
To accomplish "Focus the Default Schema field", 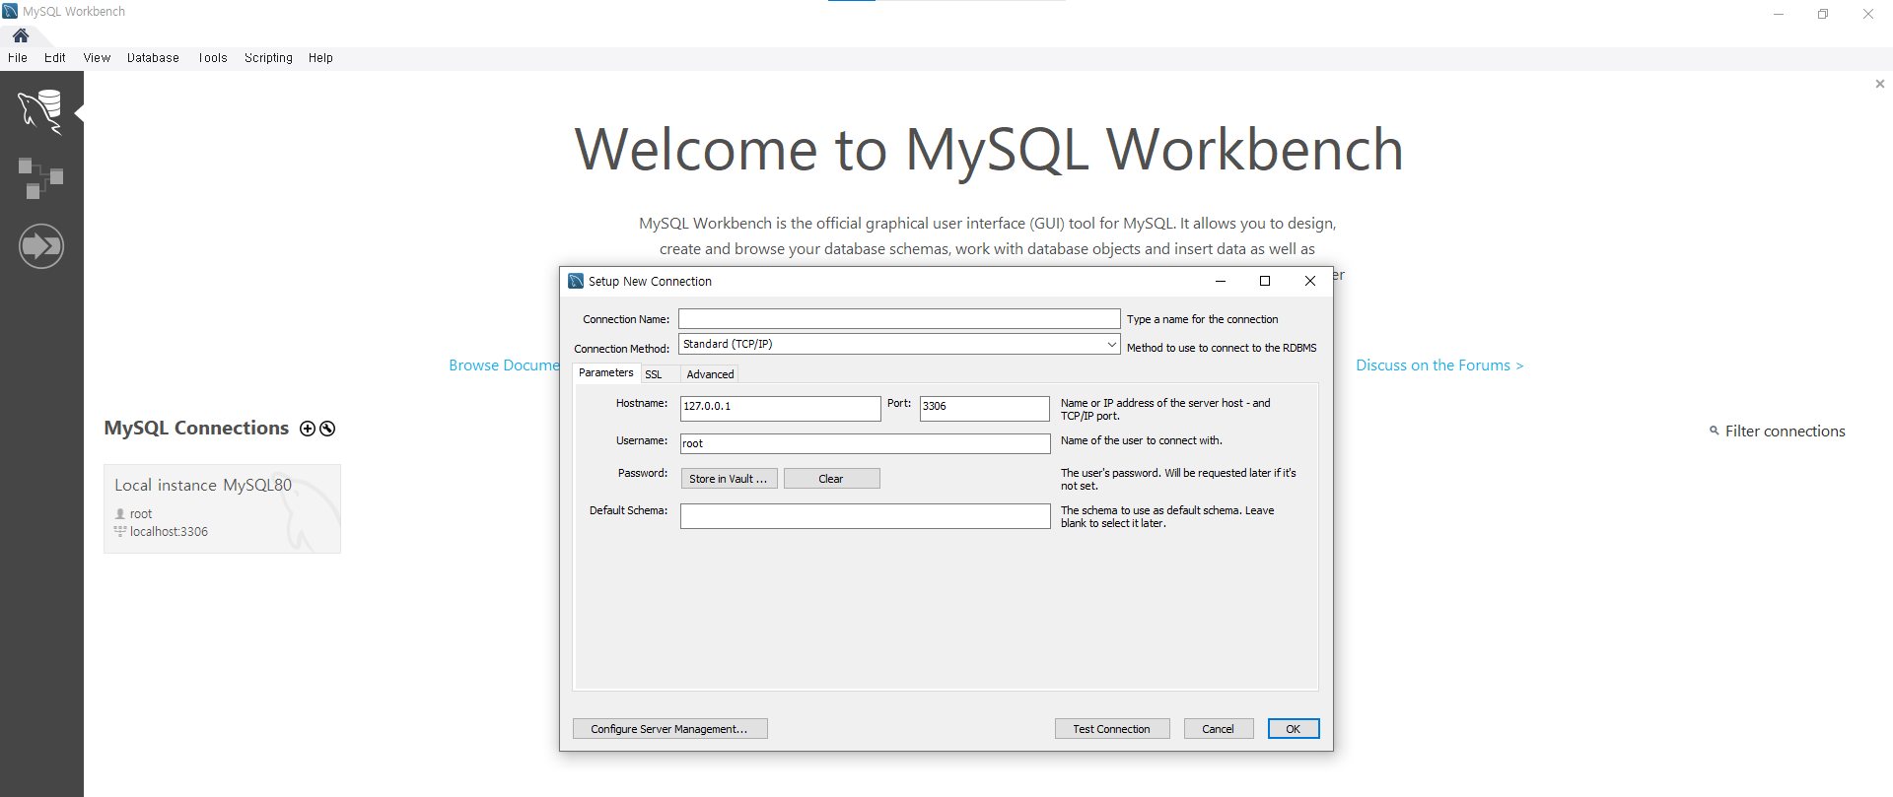I will pos(865,516).
